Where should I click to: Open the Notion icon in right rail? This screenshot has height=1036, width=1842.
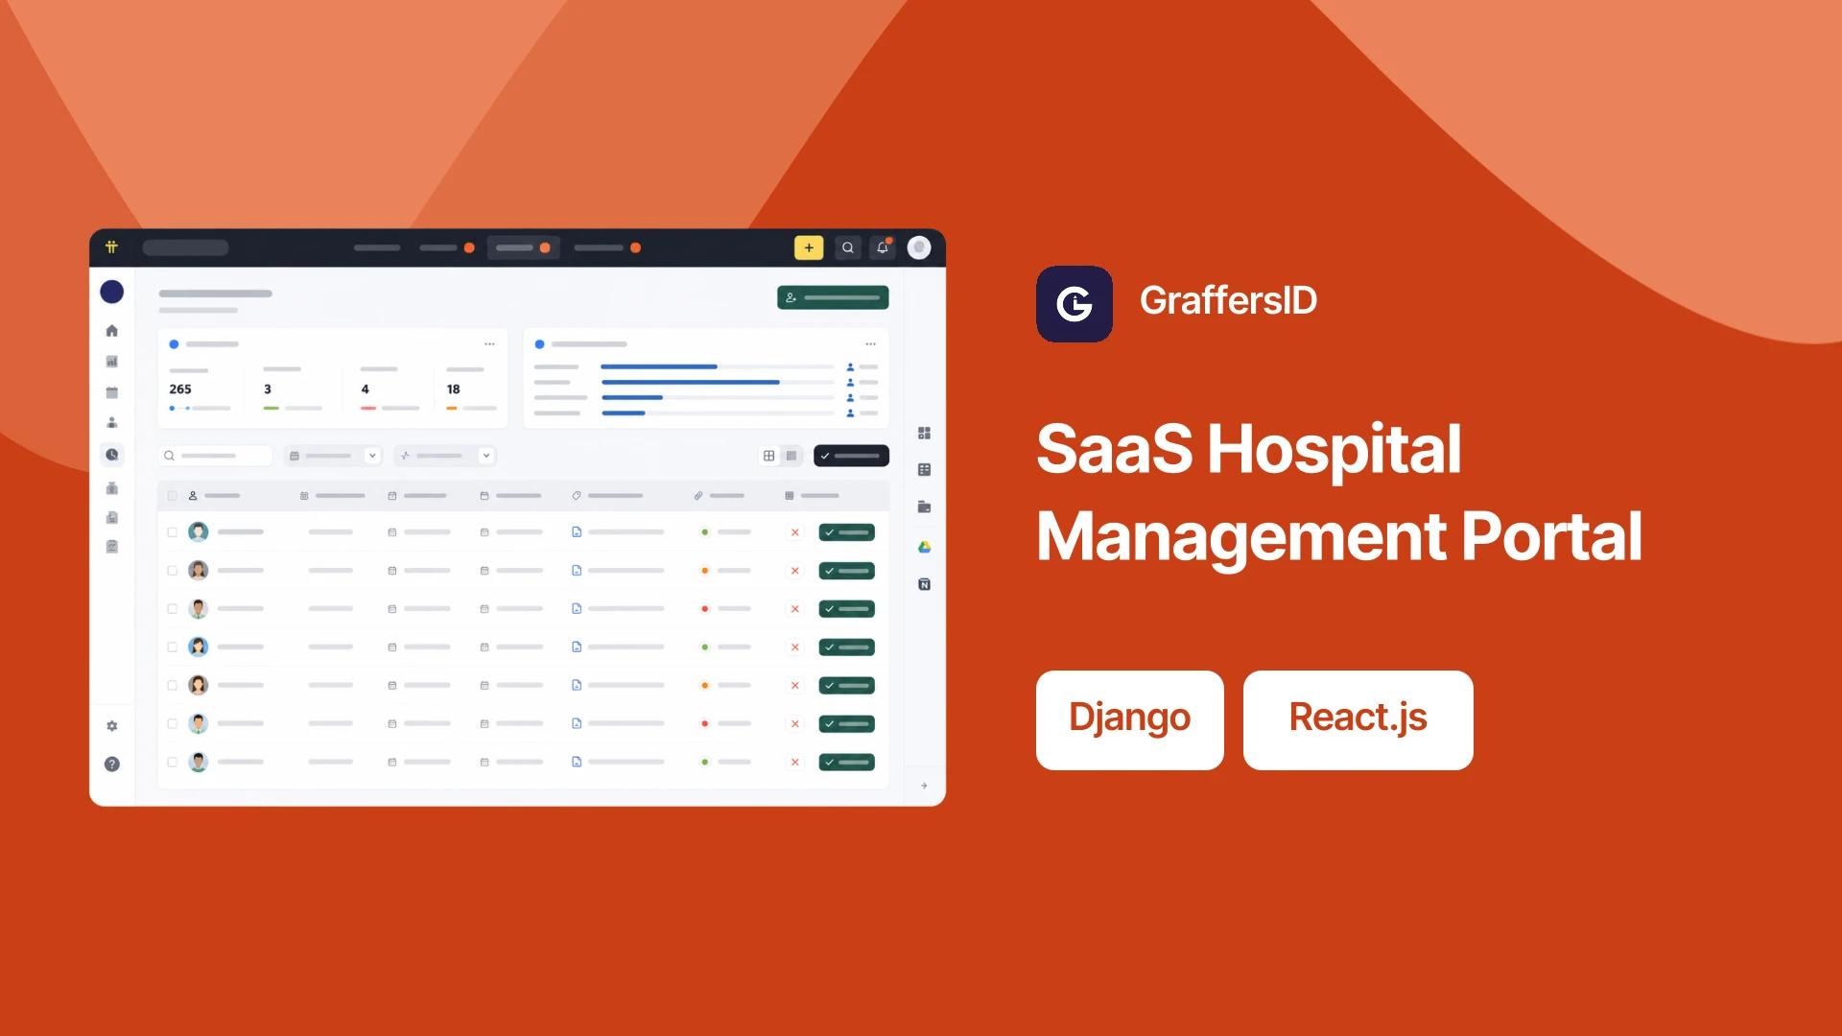pos(925,584)
